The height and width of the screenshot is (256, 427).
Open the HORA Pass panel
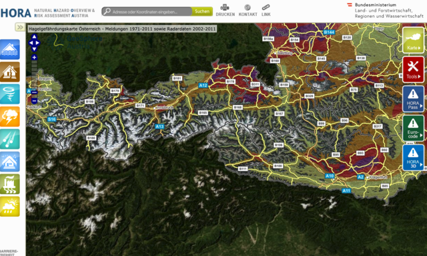[413, 99]
